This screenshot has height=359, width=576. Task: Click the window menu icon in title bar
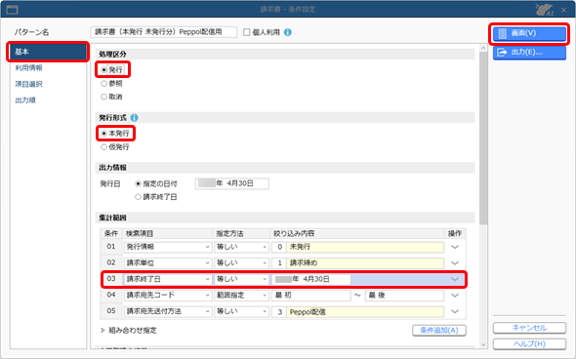(x=12, y=10)
